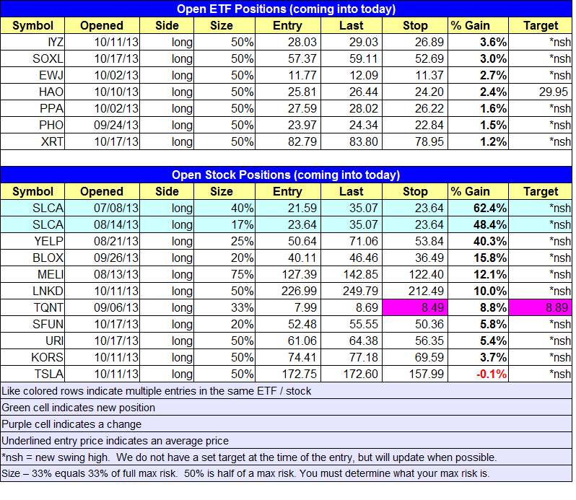Select SLCA gain cell 62.4%
This screenshot has height=500, width=576.
coord(479,208)
